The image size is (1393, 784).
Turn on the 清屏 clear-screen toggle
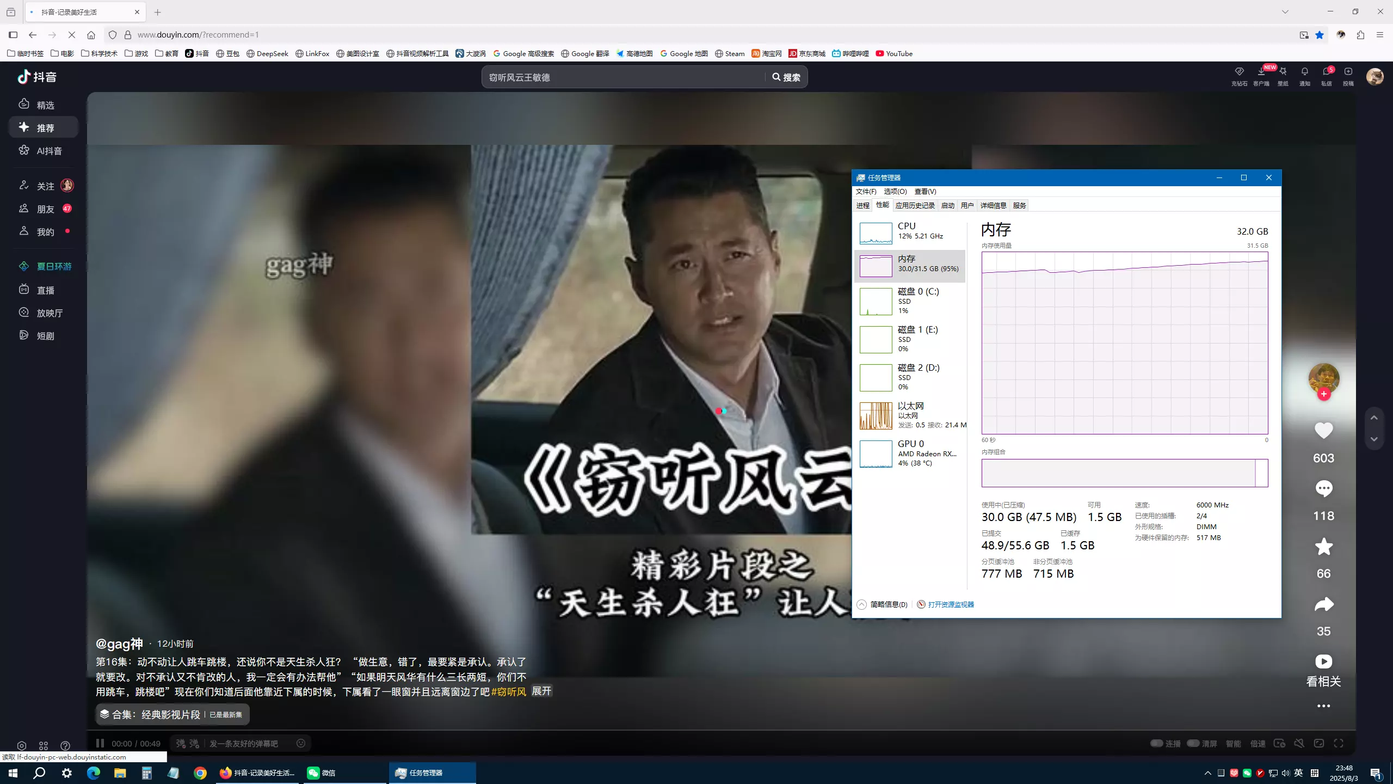[1193, 743]
